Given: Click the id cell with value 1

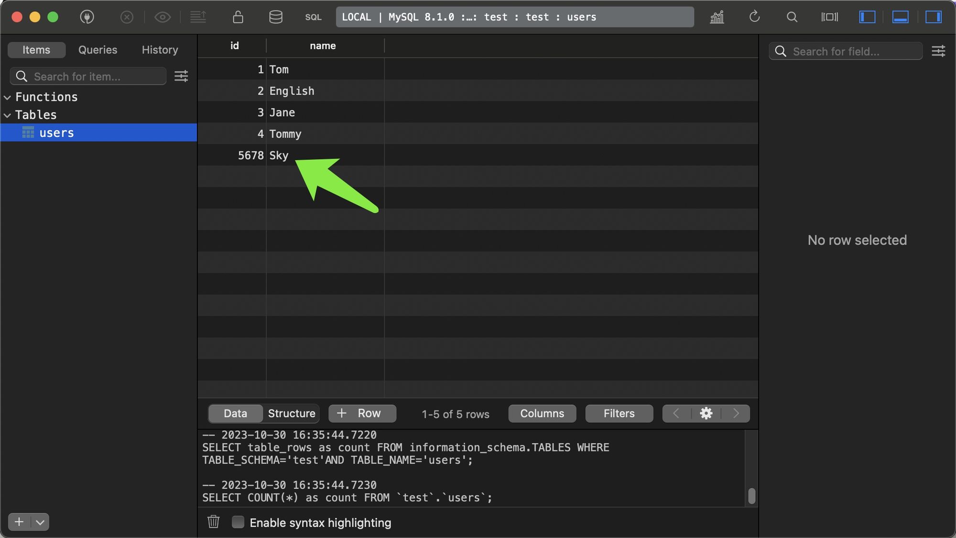Looking at the screenshot, I should pyautogui.click(x=232, y=69).
